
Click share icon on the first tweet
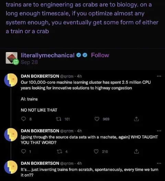(x=136, y=119)
